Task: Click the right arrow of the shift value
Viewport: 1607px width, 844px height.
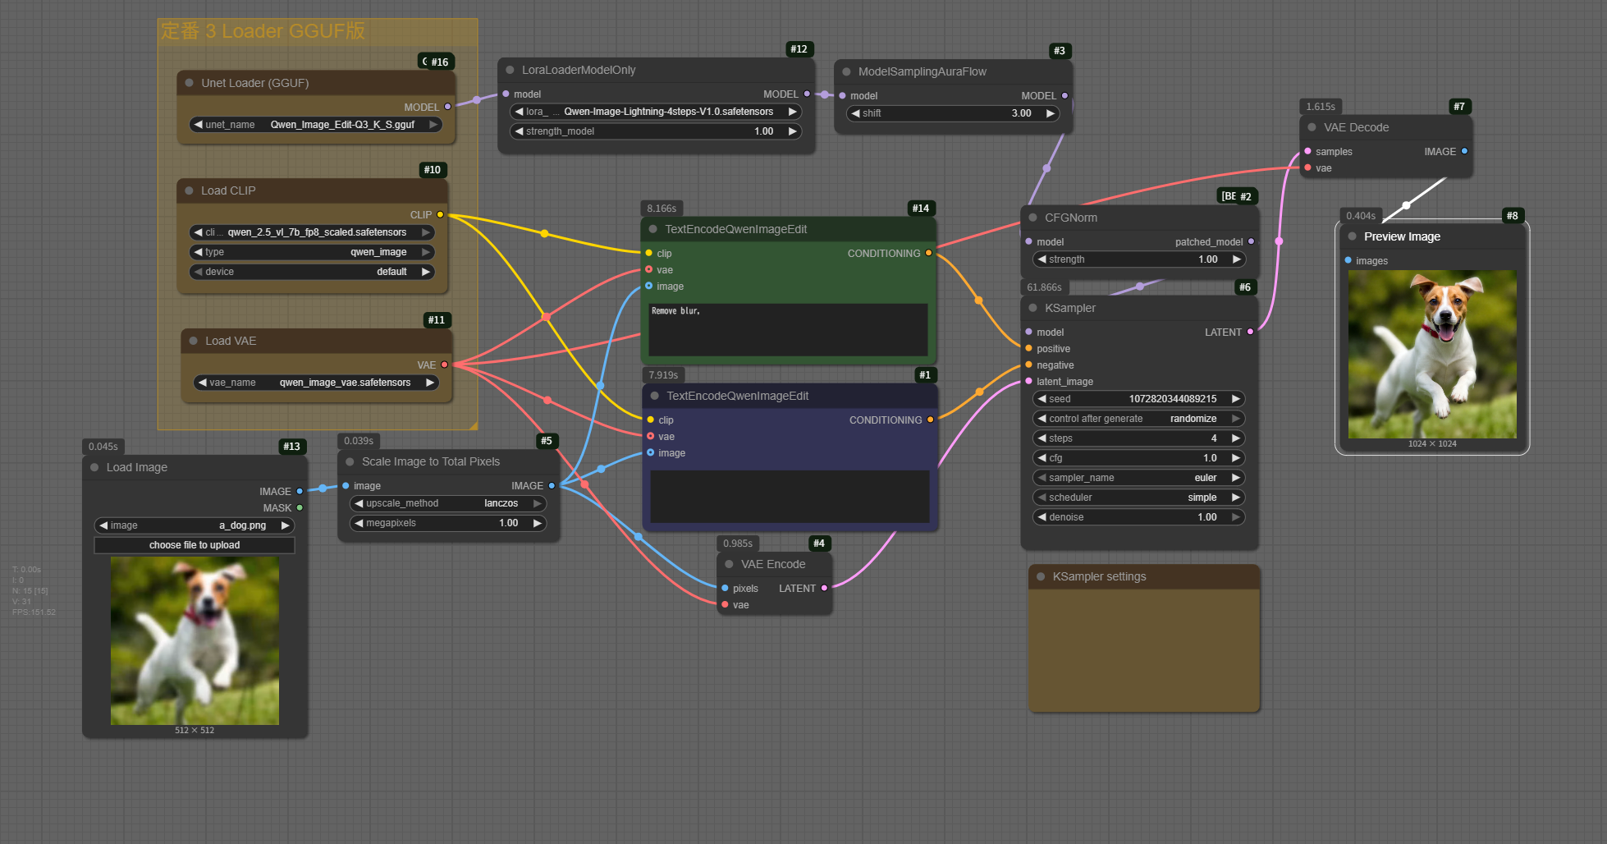Action: tap(1050, 113)
